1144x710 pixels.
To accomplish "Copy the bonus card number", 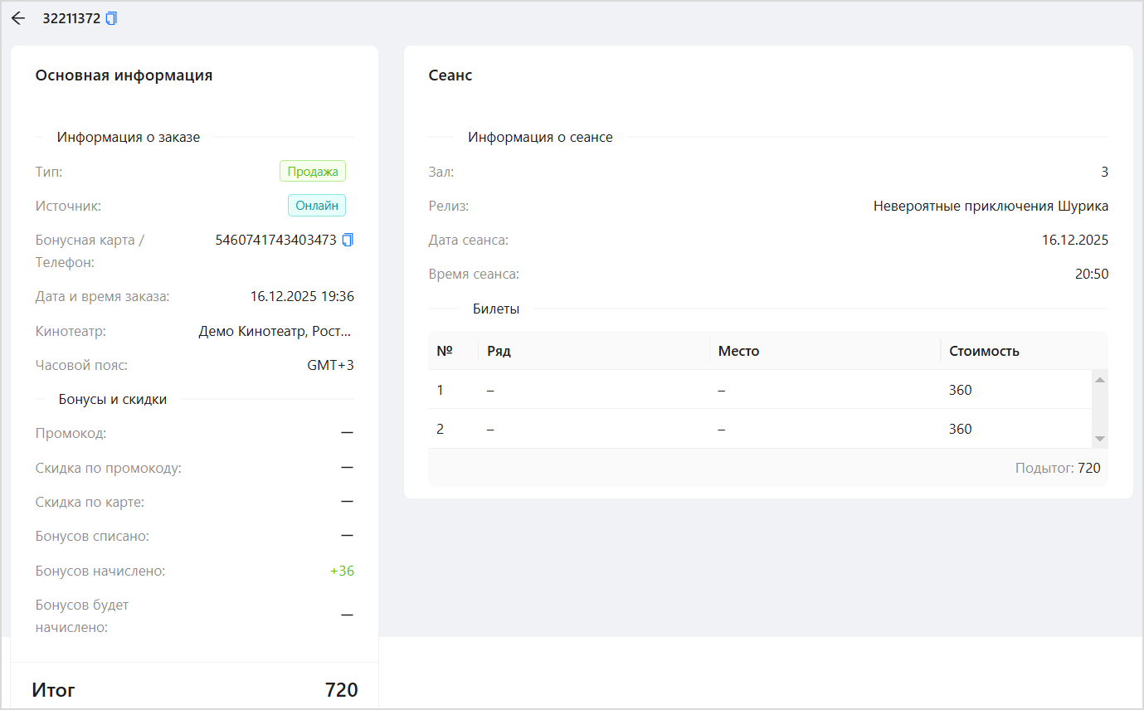I will (x=348, y=240).
